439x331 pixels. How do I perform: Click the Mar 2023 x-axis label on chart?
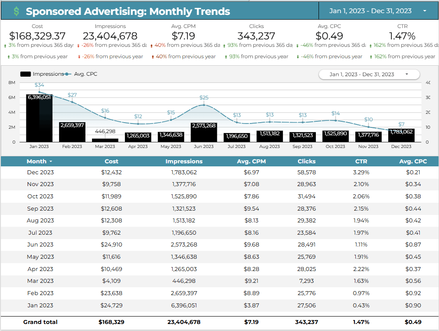pos(105,147)
